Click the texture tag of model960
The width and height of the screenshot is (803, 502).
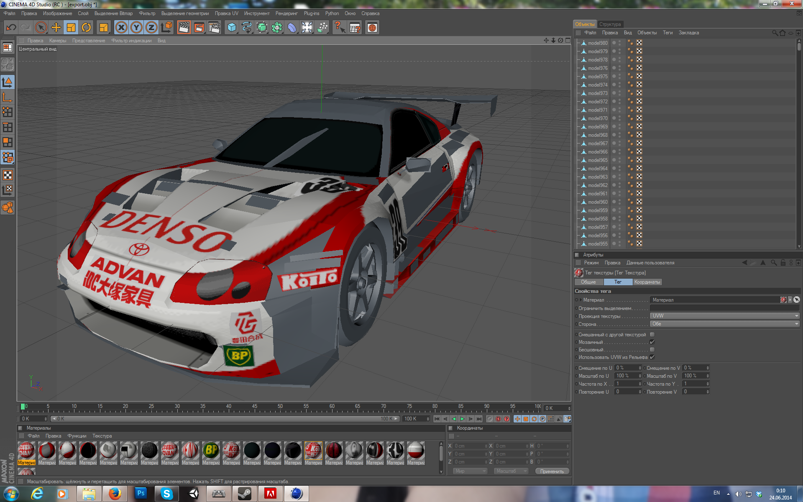tap(639, 202)
